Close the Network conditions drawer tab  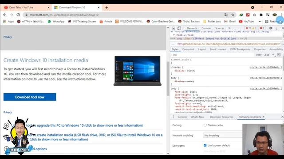(263, 117)
